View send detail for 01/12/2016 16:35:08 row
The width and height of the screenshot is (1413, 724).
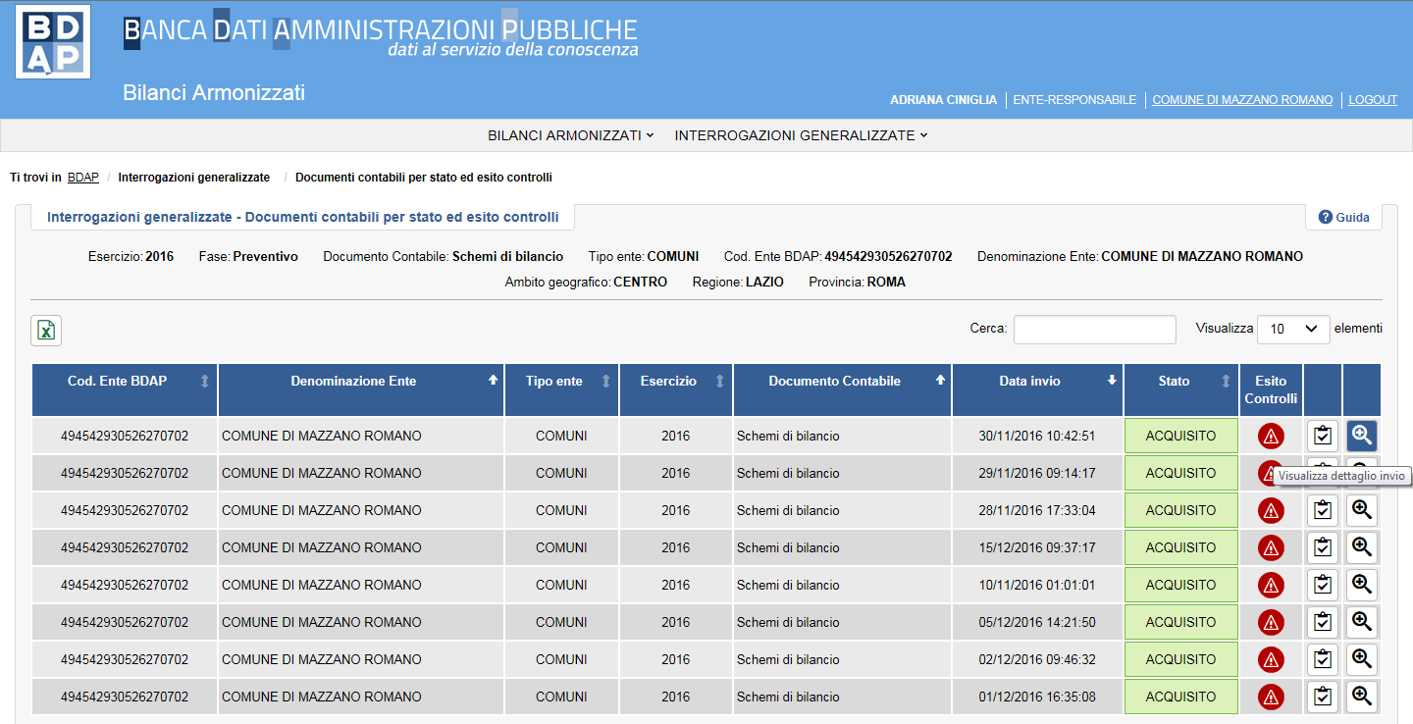[x=1361, y=696]
